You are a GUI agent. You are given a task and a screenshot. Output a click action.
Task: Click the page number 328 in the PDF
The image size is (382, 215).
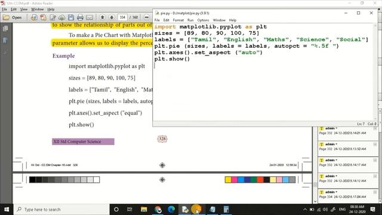pos(162,139)
